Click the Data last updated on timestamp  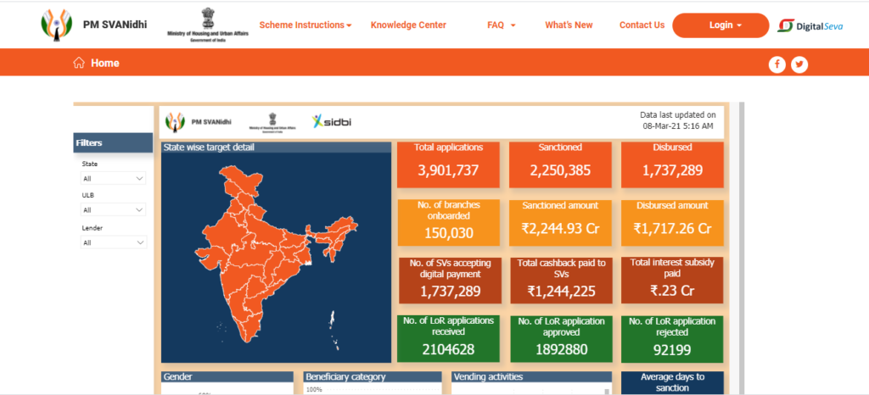click(678, 120)
